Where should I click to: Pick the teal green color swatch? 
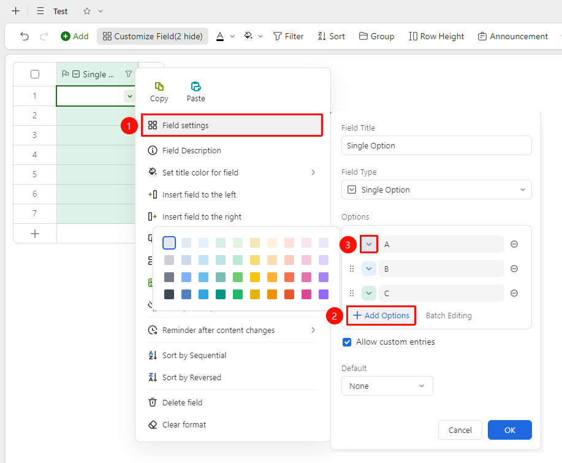coord(221,294)
